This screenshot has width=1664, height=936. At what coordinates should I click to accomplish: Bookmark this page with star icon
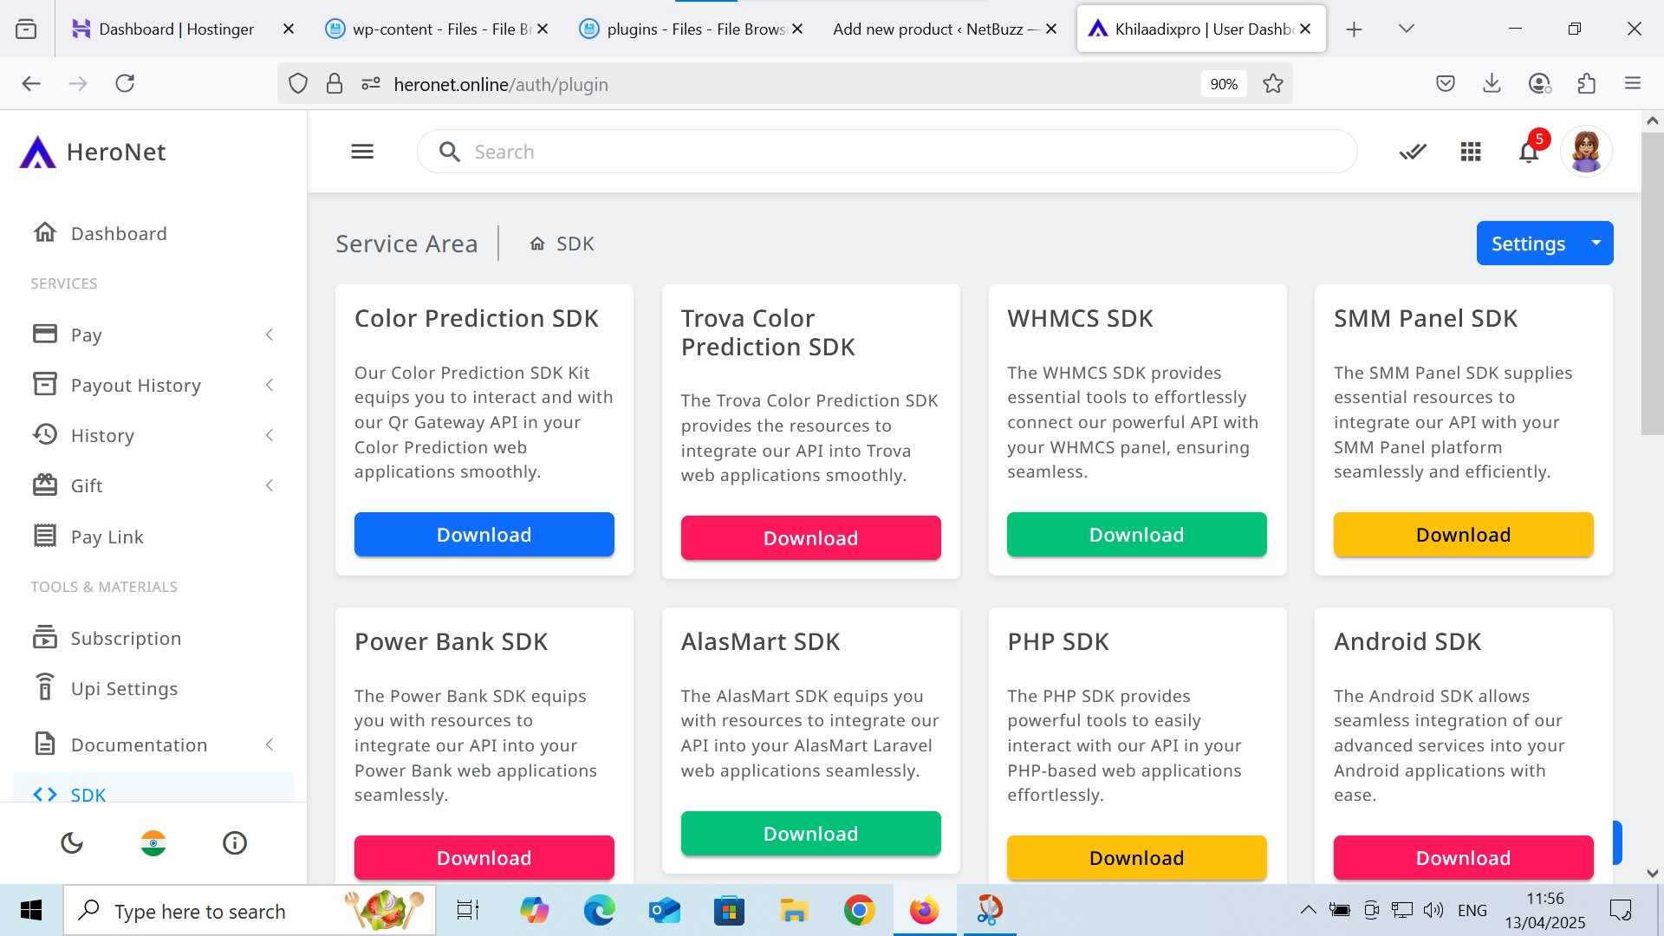tap(1272, 84)
